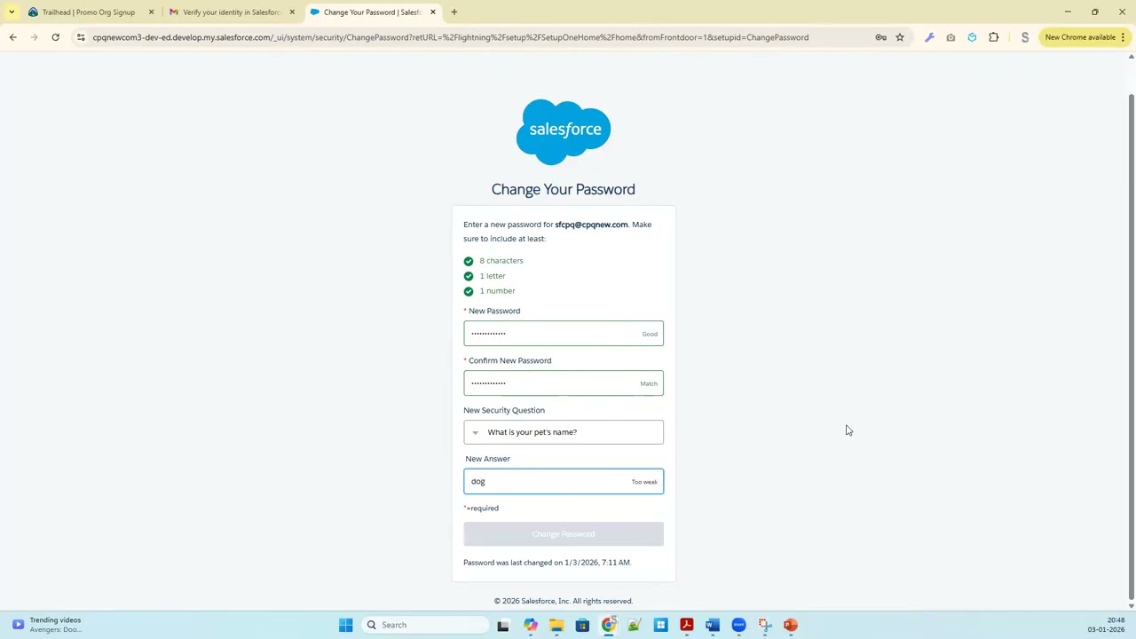
Task: Open File Explorer from the taskbar
Action: (x=556, y=625)
